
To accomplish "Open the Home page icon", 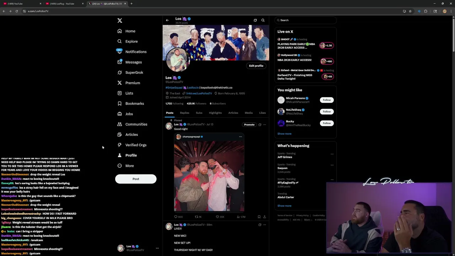I will (120, 31).
